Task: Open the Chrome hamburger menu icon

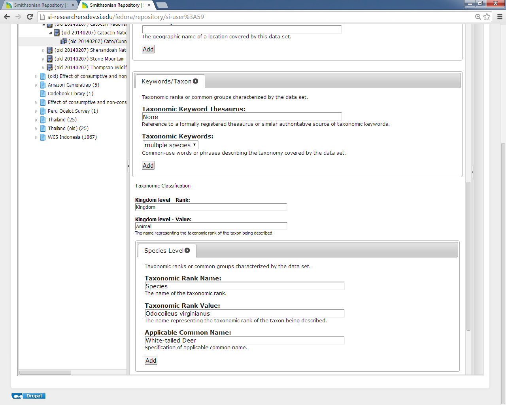Action: point(500,17)
